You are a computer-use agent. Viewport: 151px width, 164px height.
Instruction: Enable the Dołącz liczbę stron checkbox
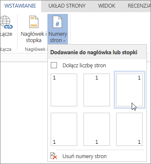pos(54,65)
